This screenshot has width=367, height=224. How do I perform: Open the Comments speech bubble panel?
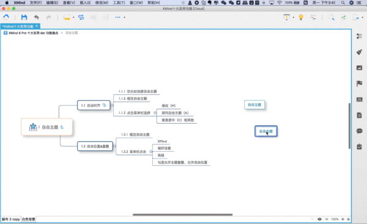359,131
